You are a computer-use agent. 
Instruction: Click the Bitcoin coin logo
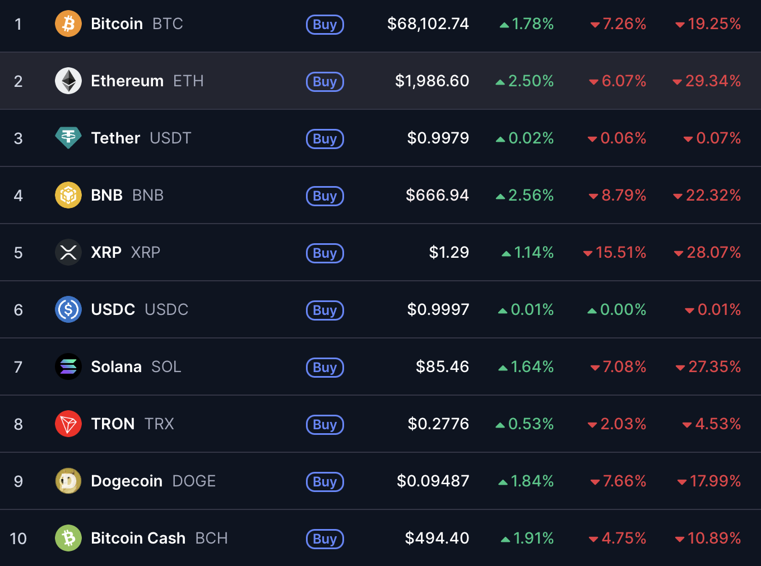coord(68,24)
